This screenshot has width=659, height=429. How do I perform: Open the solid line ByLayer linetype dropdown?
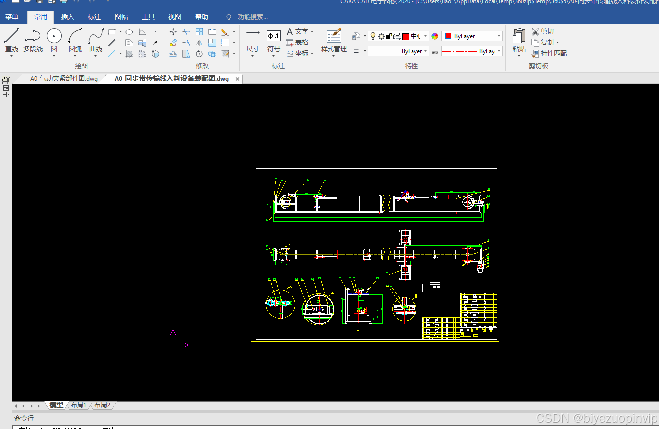click(399, 51)
